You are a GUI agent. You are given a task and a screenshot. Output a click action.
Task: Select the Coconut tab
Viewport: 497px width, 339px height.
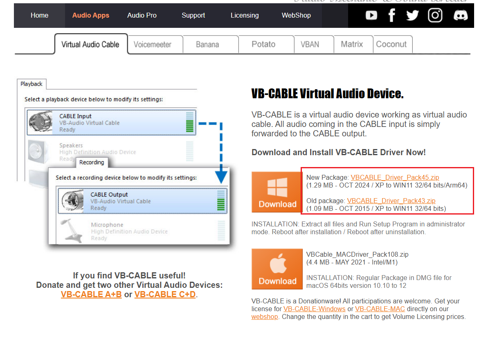click(391, 44)
